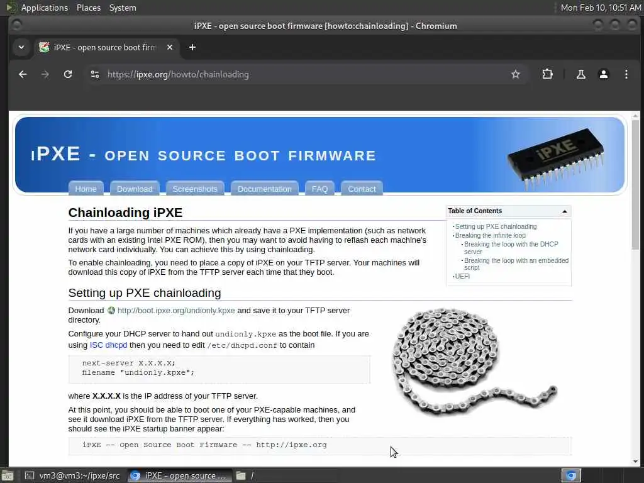
Task: Switch to the vm3 terminal window in taskbar
Action: pyautogui.click(x=73, y=475)
